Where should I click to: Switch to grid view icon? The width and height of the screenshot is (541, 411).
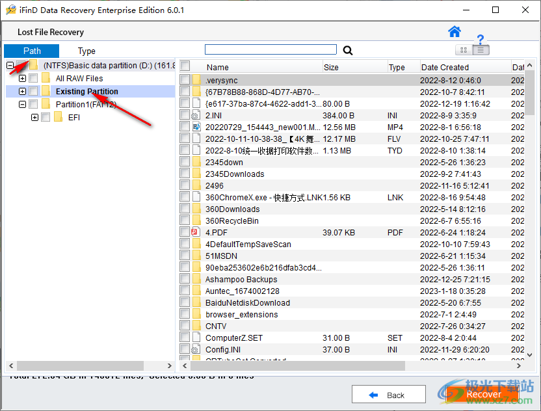[x=462, y=50]
